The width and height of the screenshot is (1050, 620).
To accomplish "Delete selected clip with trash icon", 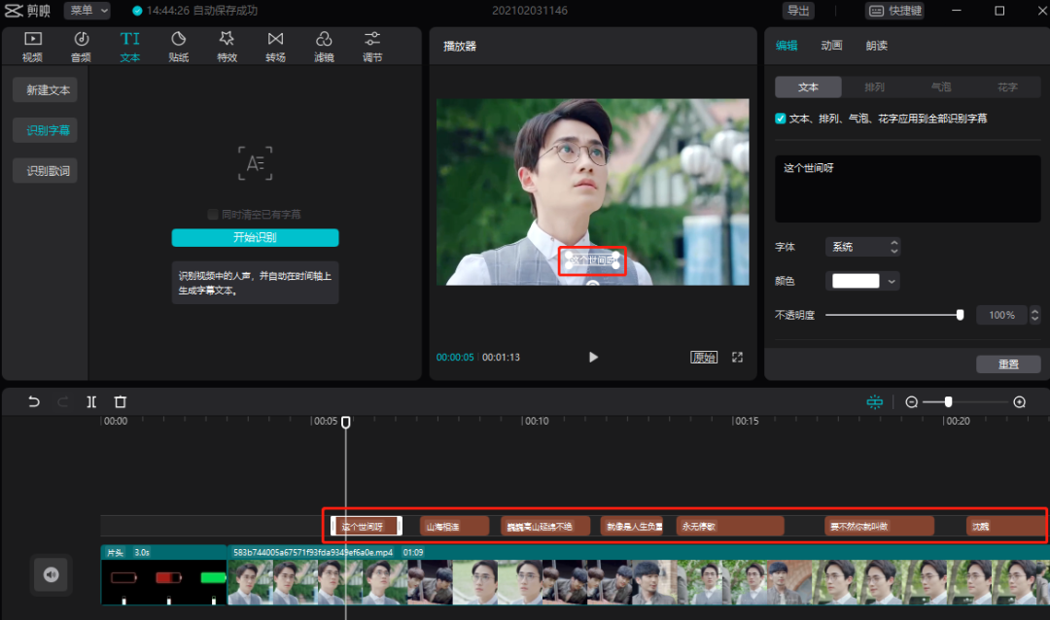I will [121, 401].
